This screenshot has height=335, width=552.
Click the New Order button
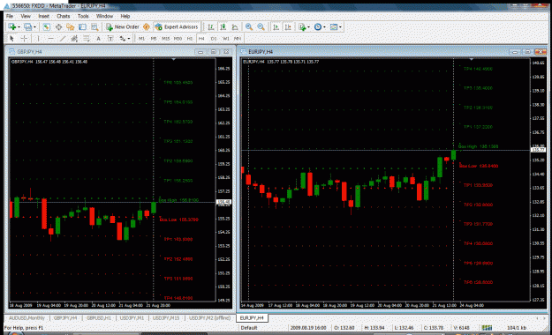(x=123, y=27)
